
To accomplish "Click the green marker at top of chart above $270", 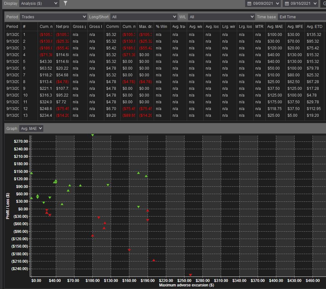I will tap(92, 135).
